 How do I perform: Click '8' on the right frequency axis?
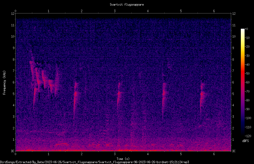233,60
